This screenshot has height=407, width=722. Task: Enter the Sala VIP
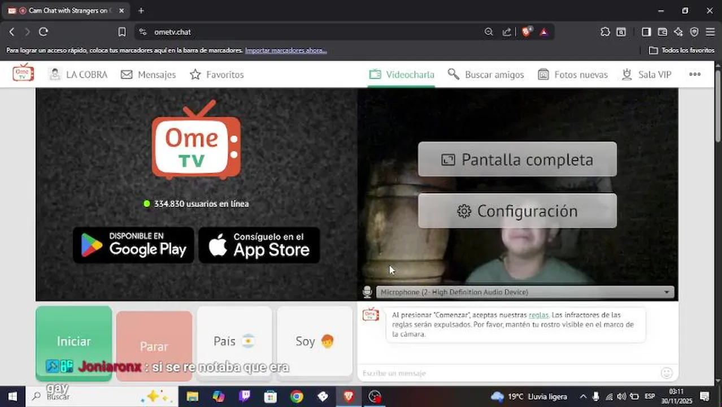[646, 75]
